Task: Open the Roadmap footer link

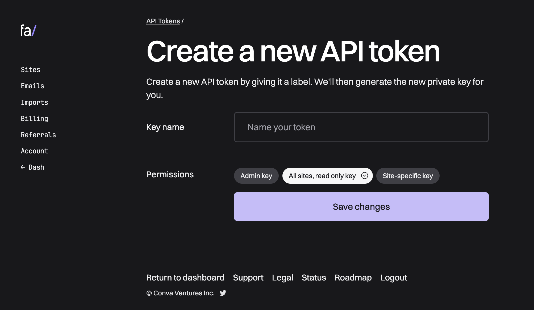Action: point(353,278)
